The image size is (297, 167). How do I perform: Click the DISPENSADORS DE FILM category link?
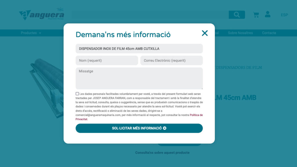click(x=239, y=68)
